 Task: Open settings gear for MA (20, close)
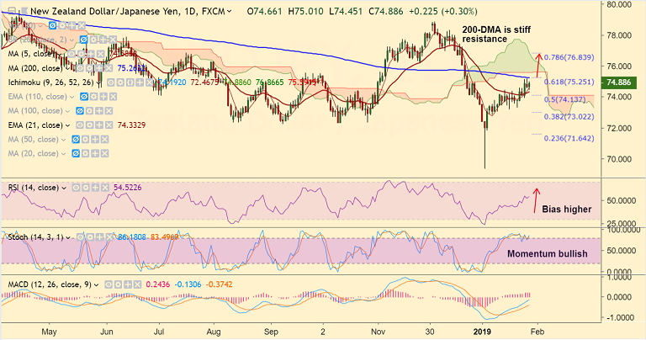pos(85,153)
